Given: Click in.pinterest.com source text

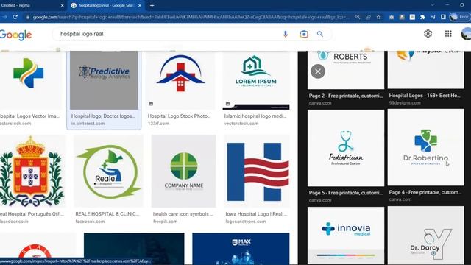Looking at the screenshot, I should tap(88, 124).
